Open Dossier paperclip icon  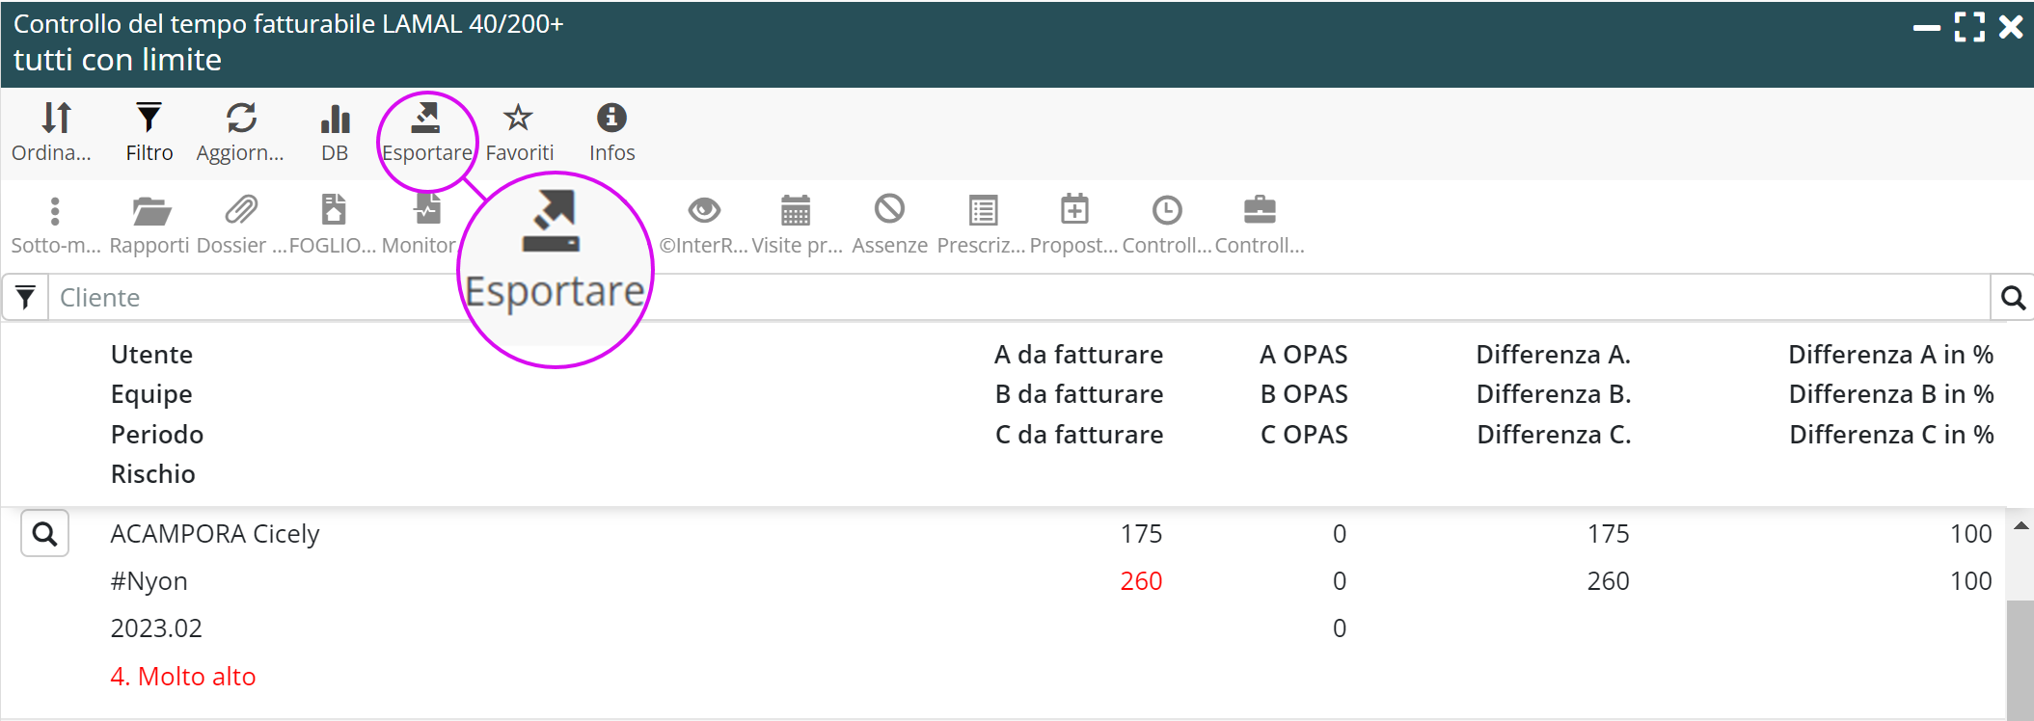coord(241,211)
